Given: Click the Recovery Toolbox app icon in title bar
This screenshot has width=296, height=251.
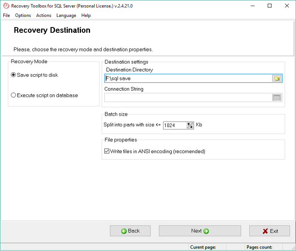Looking at the screenshot, I should click(6, 6).
